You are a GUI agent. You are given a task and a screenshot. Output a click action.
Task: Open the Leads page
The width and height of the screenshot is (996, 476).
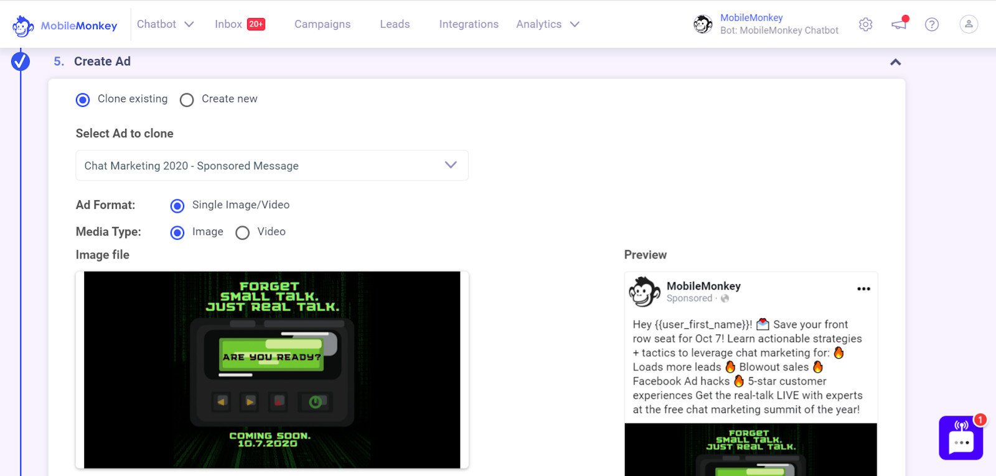(395, 24)
